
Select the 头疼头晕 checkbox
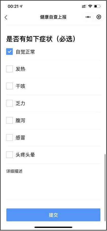[9, 155]
